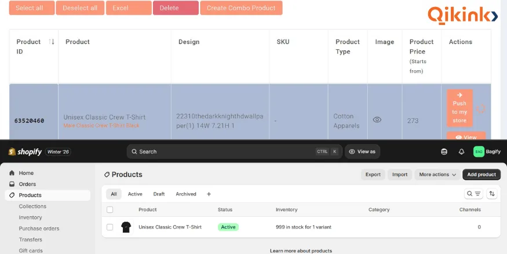Switch to the Draft tab
The image size is (507, 254).
pyautogui.click(x=159, y=194)
